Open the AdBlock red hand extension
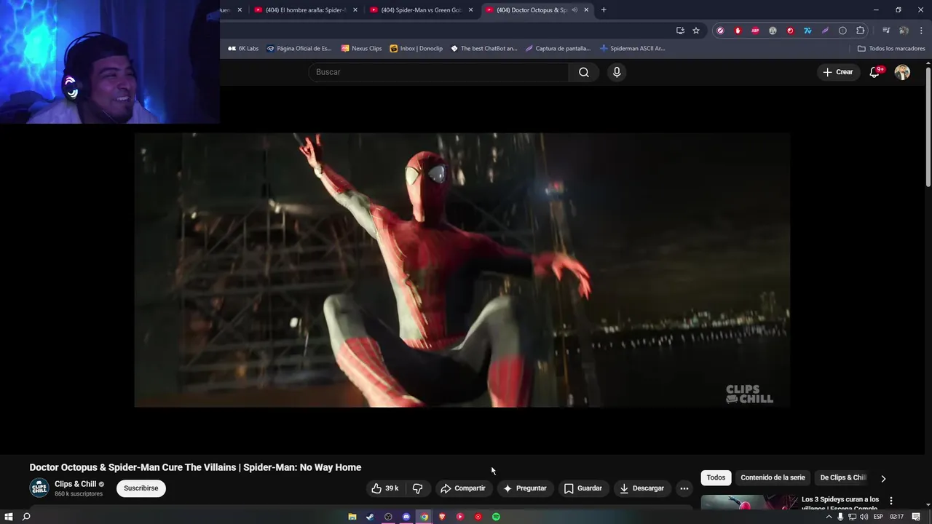This screenshot has height=524, width=932. tap(738, 31)
